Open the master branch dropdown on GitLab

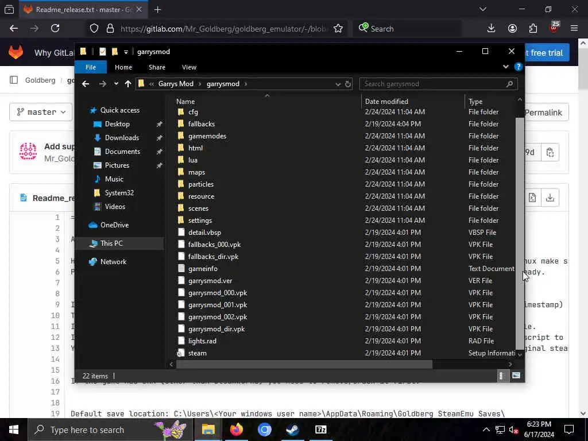[41, 112]
